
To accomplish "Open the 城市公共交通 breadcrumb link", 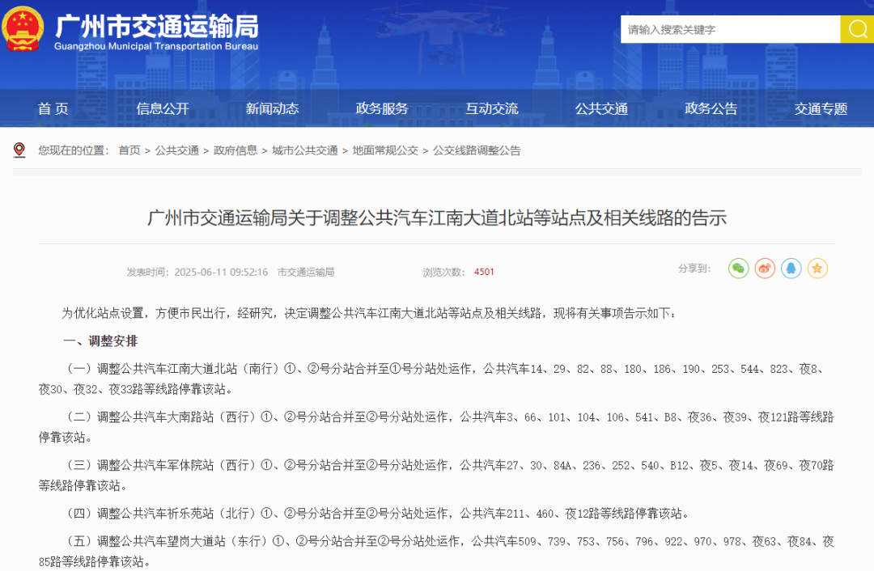I will [305, 150].
